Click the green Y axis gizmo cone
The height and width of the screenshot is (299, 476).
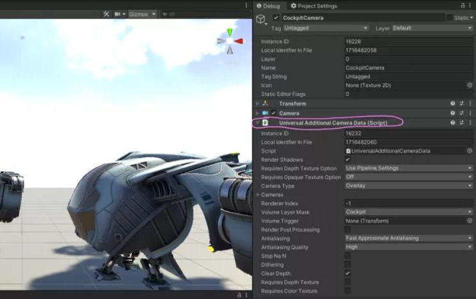(230, 32)
